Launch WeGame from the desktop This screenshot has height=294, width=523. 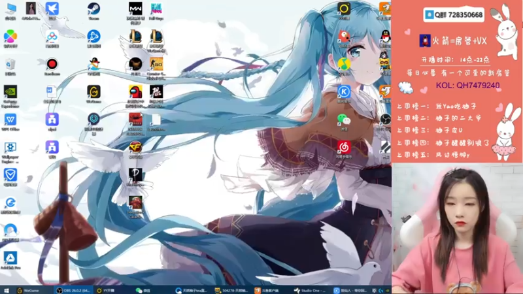(93, 93)
